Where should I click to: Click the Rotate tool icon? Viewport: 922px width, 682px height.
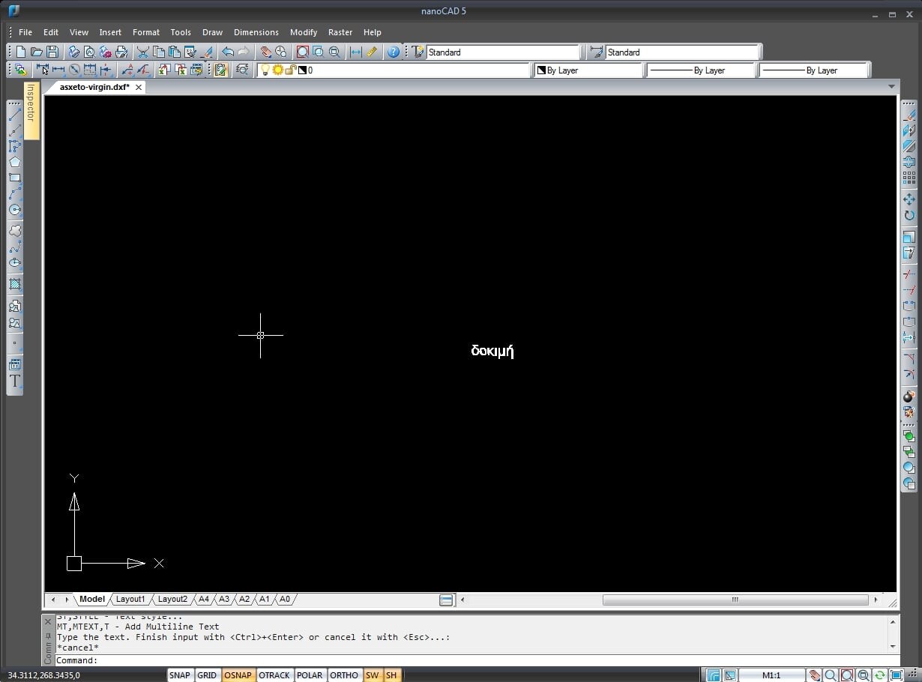pos(909,216)
